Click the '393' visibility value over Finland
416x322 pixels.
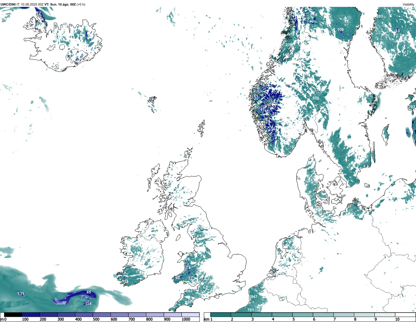380,16
